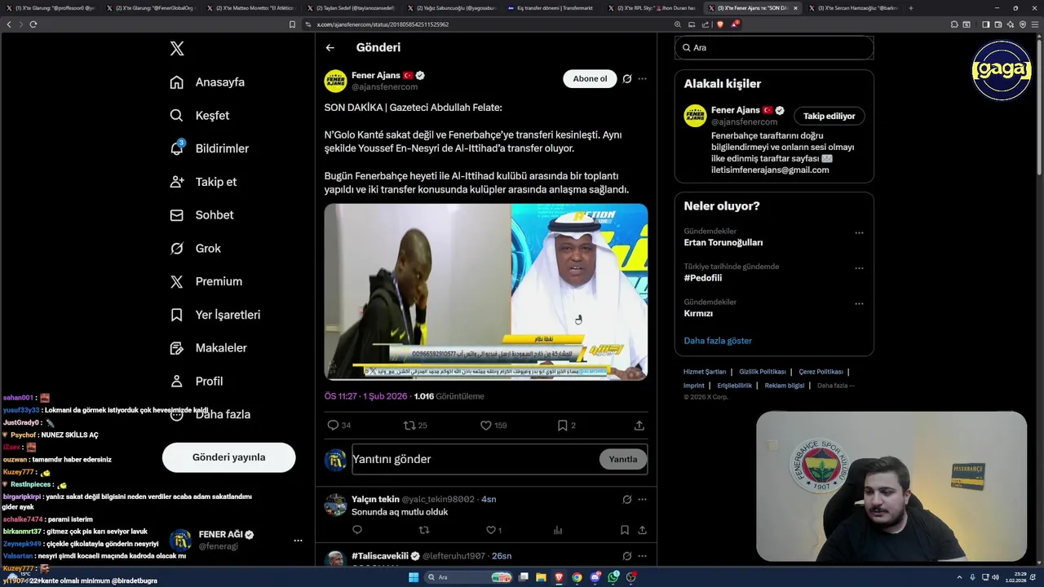Open File Explorer from the taskbar
1044x587 pixels.
[542, 577]
